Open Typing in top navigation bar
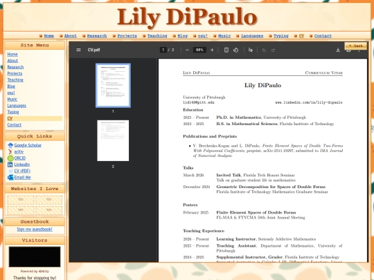374x280 pixels. (281, 36)
